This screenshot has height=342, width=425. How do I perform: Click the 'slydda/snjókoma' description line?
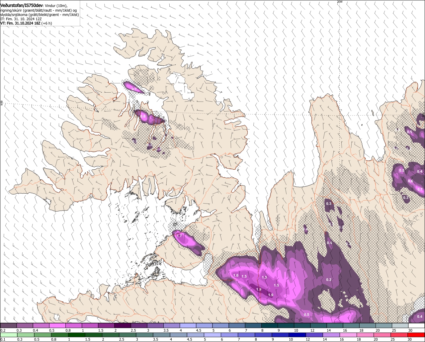pos(40,15)
